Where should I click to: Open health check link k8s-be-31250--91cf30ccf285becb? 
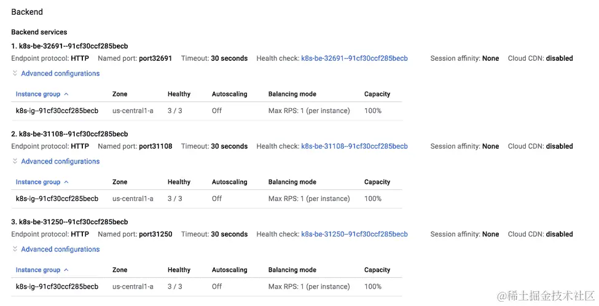354,234
